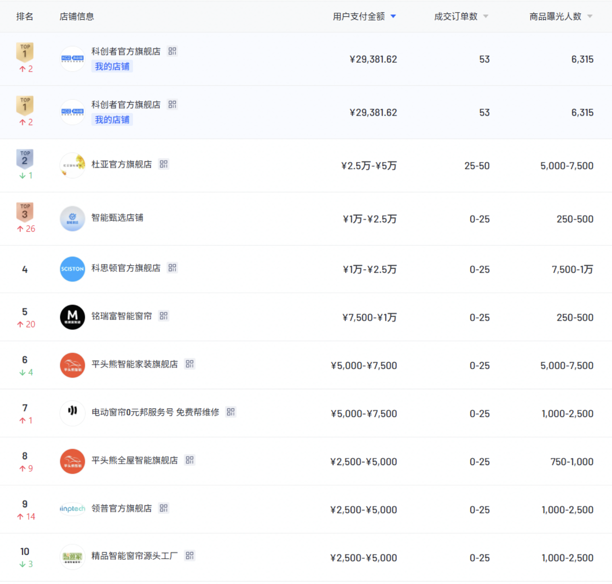Open 智能甄选店铺 store name link
This screenshot has height=584, width=612.
pyautogui.click(x=117, y=218)
